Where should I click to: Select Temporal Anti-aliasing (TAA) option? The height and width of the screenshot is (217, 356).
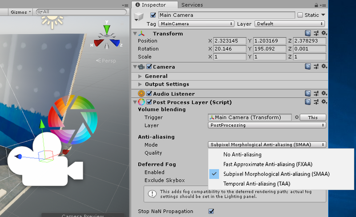point(281,184)
